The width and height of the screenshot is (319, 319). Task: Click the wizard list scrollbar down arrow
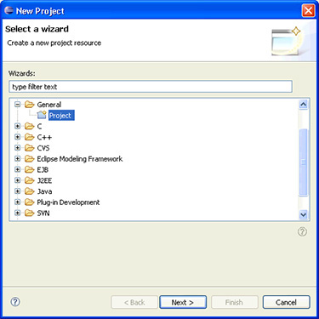tap(303, 214)
